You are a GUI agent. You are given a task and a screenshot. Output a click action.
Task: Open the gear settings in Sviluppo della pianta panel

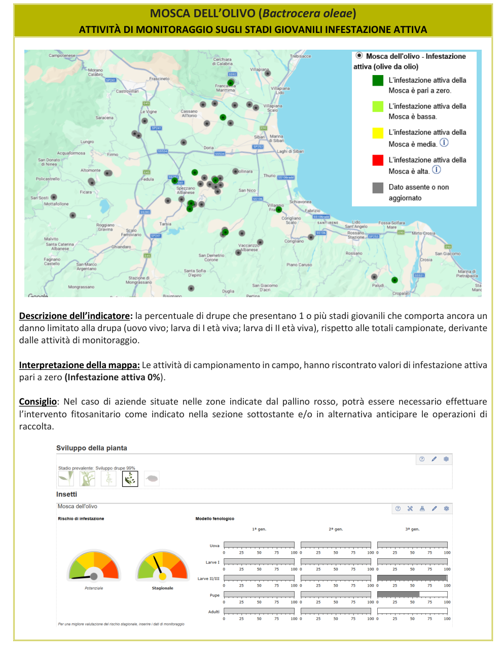click(x=446, y=459)
